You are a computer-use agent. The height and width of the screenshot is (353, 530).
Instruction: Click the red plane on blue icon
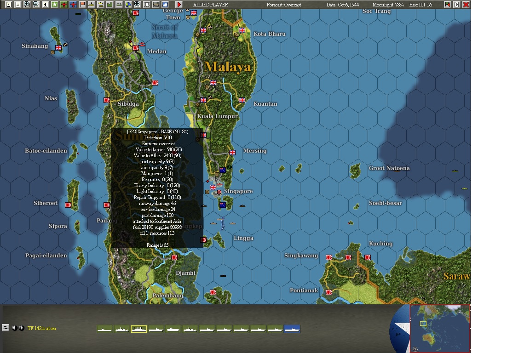tap(73, 5)
